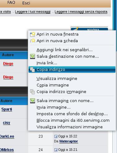Click the download icon beside 'Salva destinazione con nome'
Viewport: 117px width, 153px height.
[33, 57]
